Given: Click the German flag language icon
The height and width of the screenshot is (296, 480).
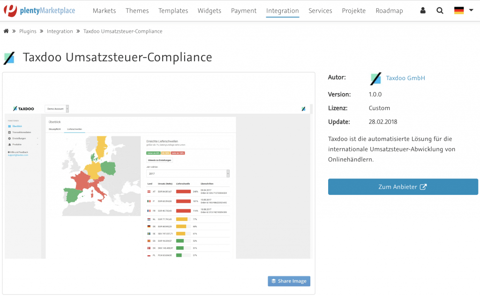Looking at the screenshot, I should pyautogui.click(x=459, y=10).
